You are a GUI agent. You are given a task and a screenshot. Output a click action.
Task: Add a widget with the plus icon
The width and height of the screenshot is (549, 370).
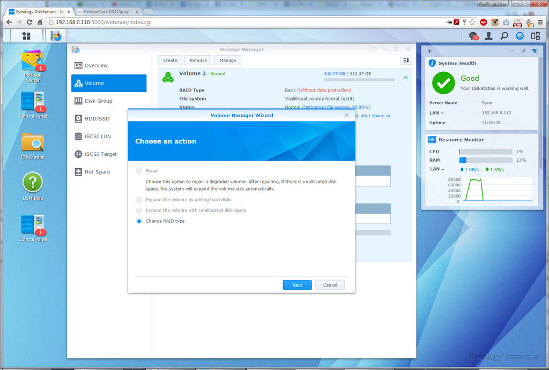429,51
